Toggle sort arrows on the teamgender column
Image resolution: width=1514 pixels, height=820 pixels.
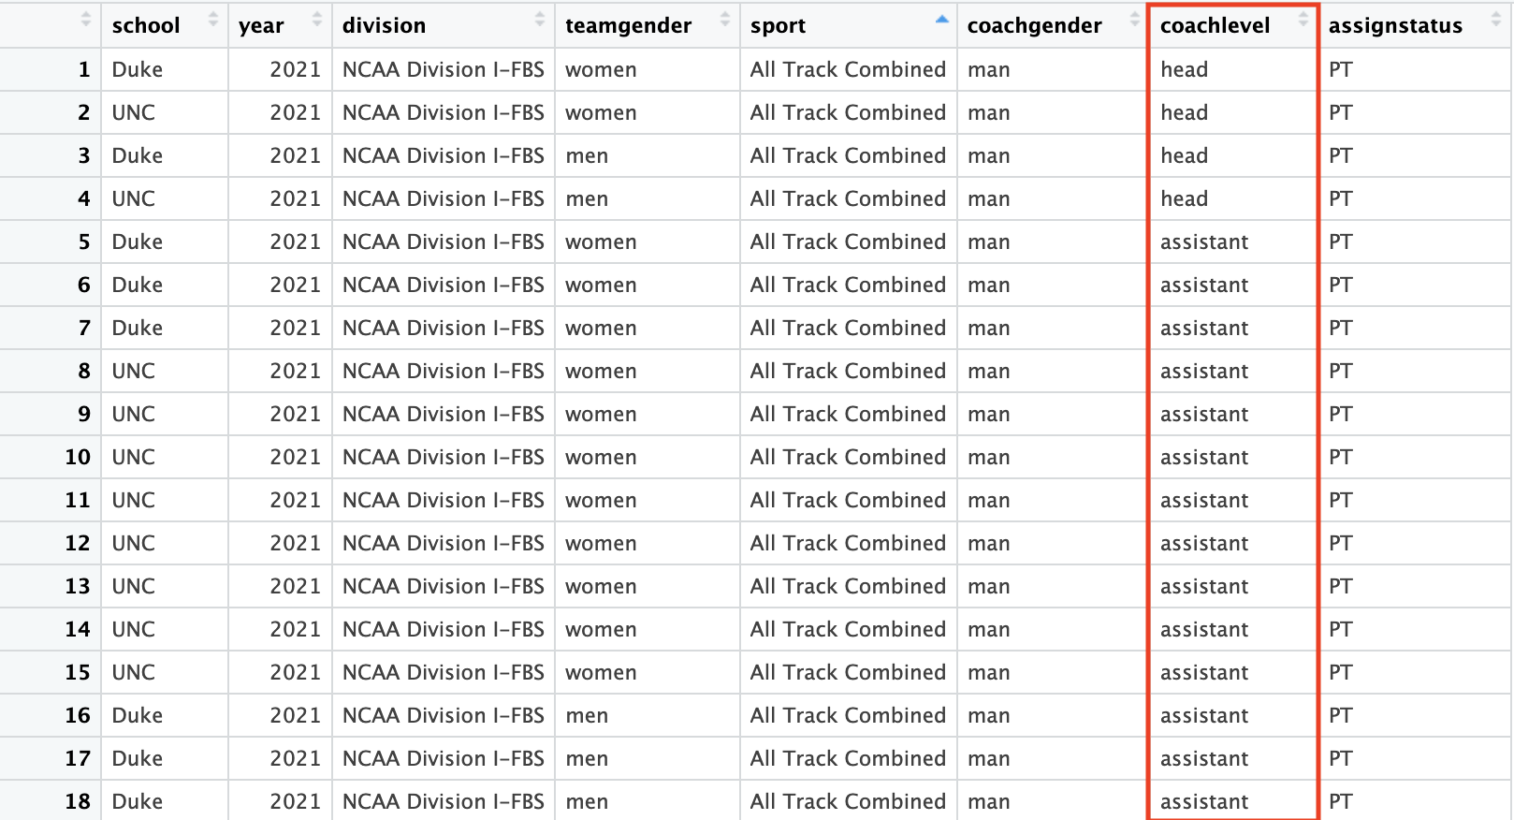click(x=725, y=20)
